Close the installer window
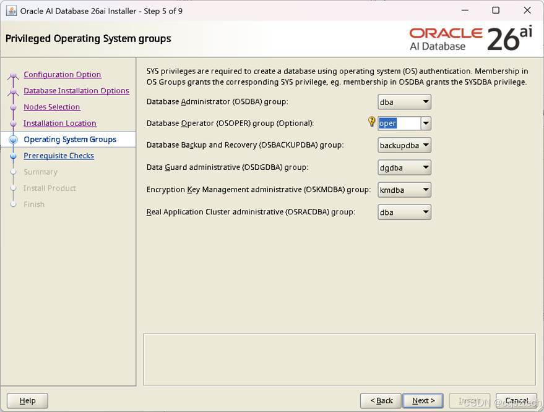Screen dimensions: 544x412 click(527, 11)
